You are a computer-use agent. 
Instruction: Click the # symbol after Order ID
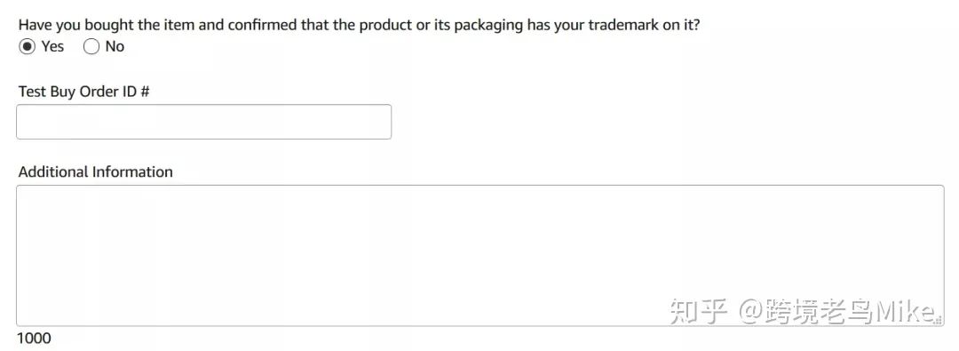(x=145, y=92)
